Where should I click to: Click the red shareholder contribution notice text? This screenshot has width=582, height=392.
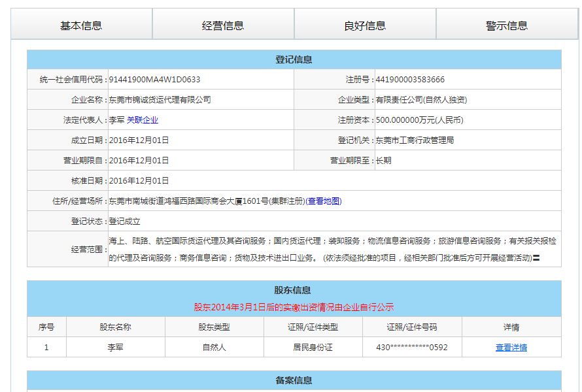[294, 307]
